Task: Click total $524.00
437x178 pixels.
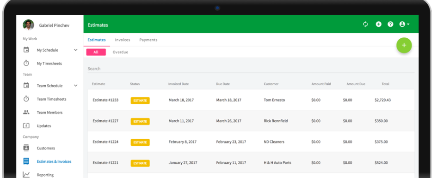Action: tap(381, 162)
